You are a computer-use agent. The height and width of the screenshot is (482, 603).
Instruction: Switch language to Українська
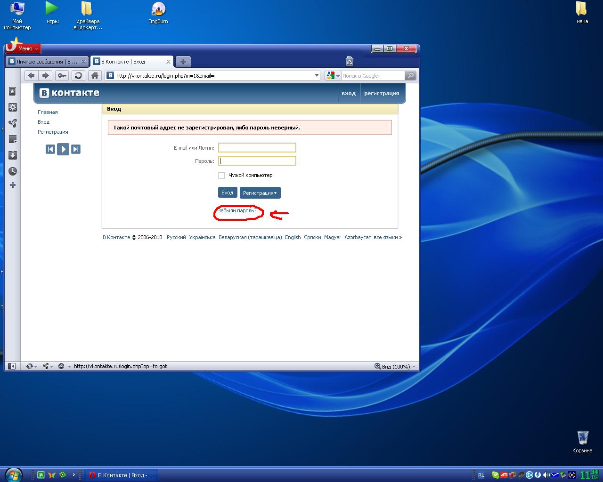(x=202, y=237)
